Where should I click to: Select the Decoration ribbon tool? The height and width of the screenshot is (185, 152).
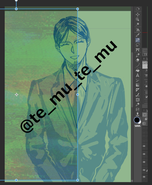[x=138, y=50]
